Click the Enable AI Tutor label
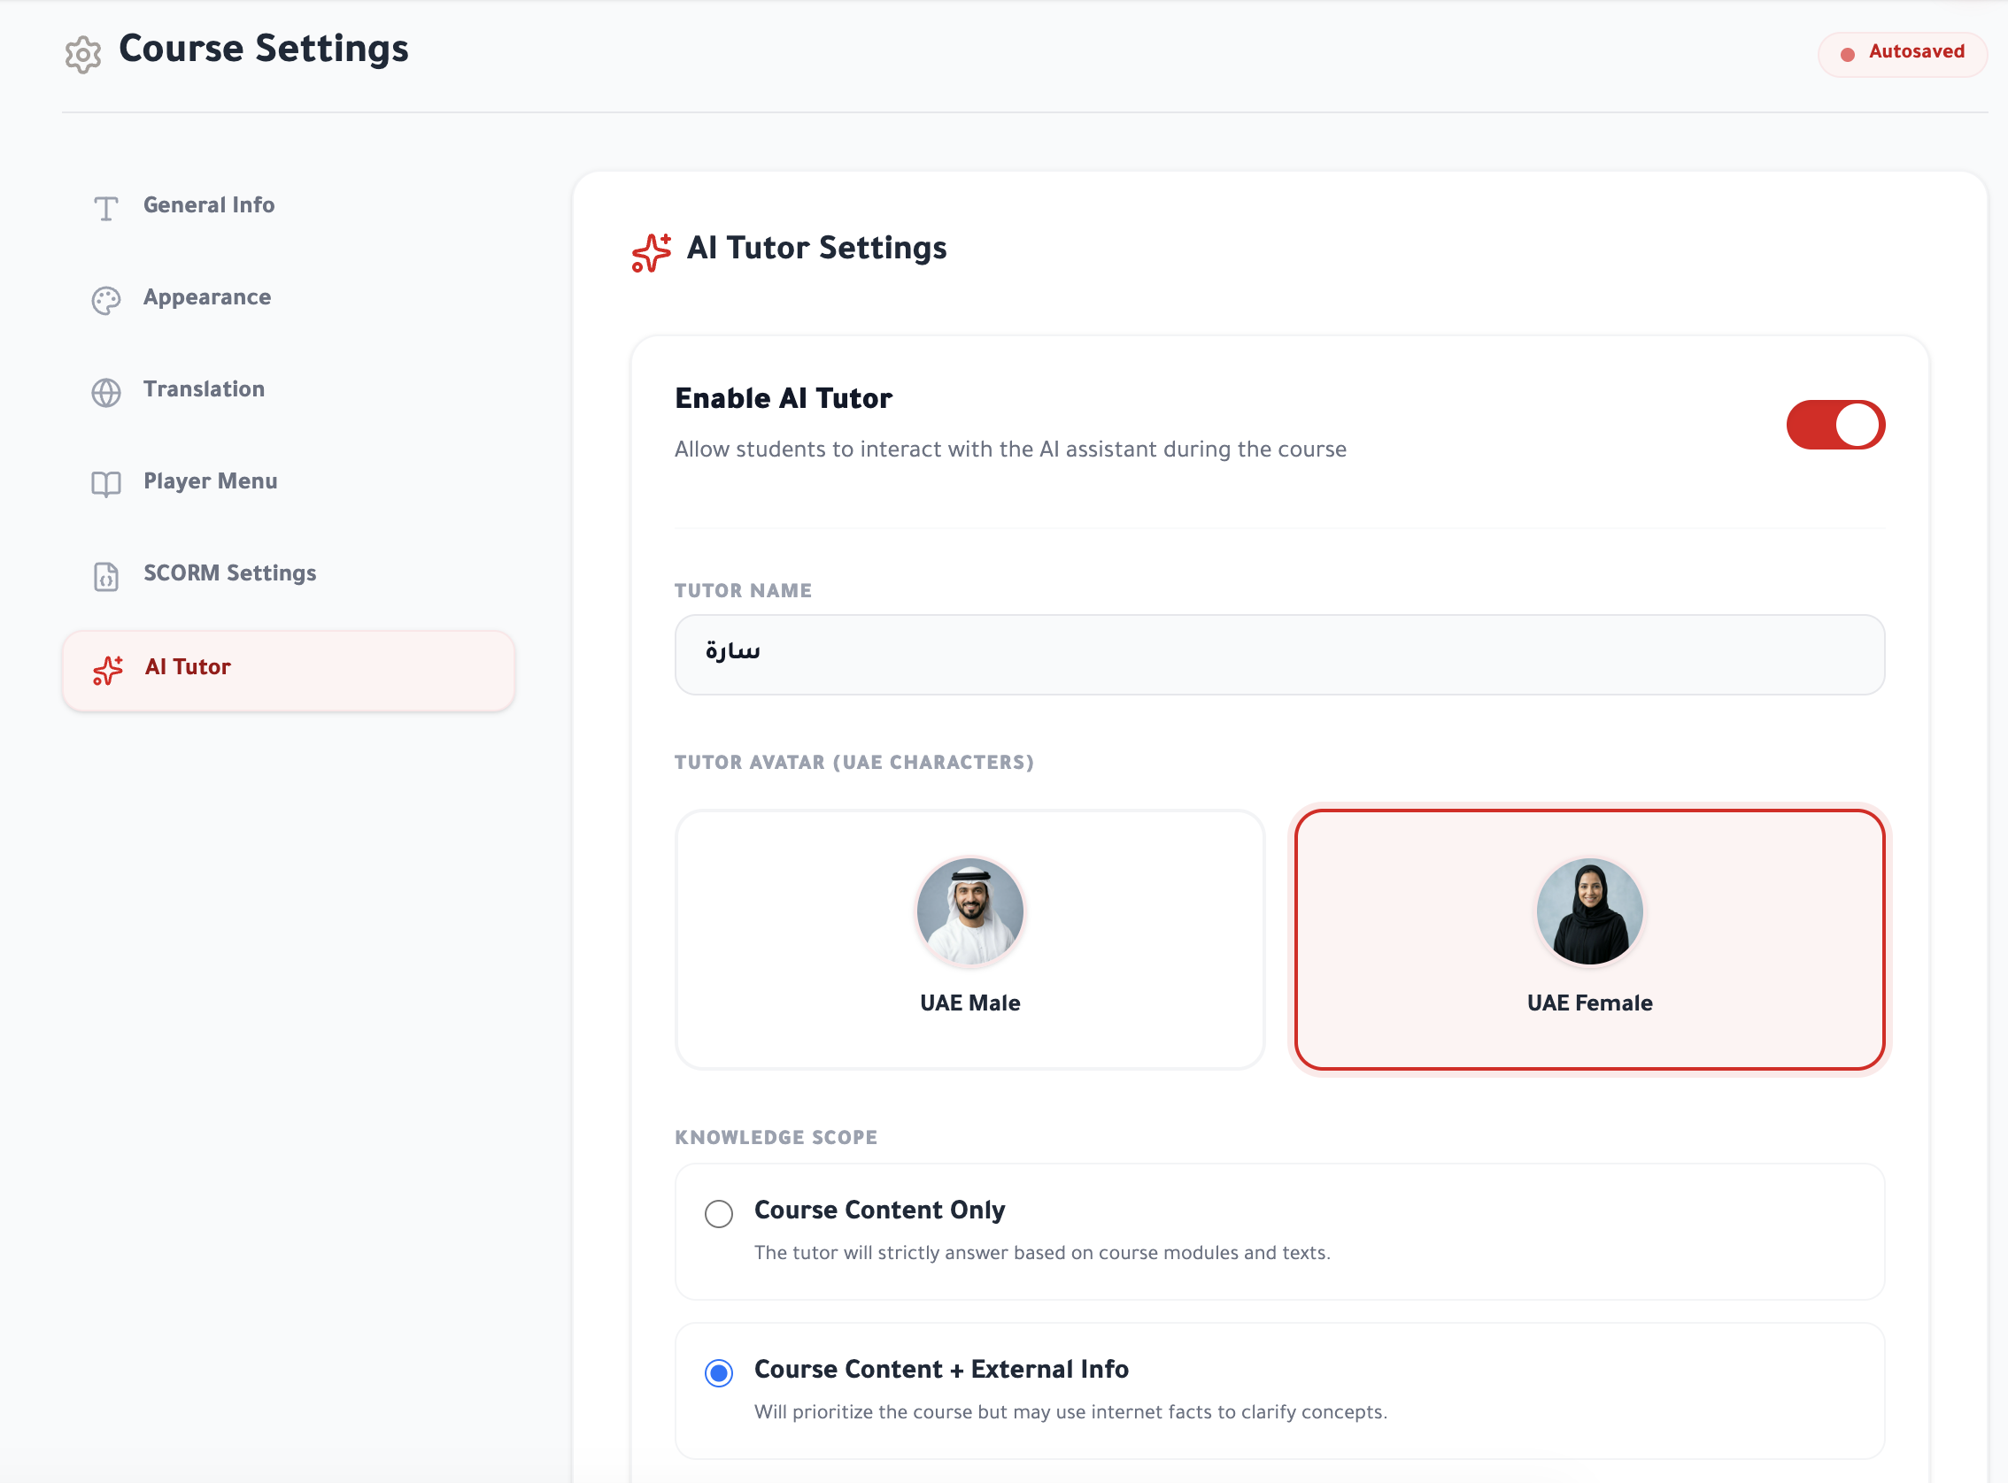Image resolution: width=2008 pixels, height=1483 pixels. (783, 398)
